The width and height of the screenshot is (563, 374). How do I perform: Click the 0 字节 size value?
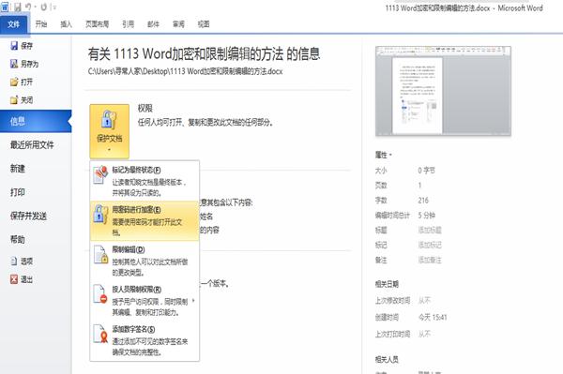(427, 171)
